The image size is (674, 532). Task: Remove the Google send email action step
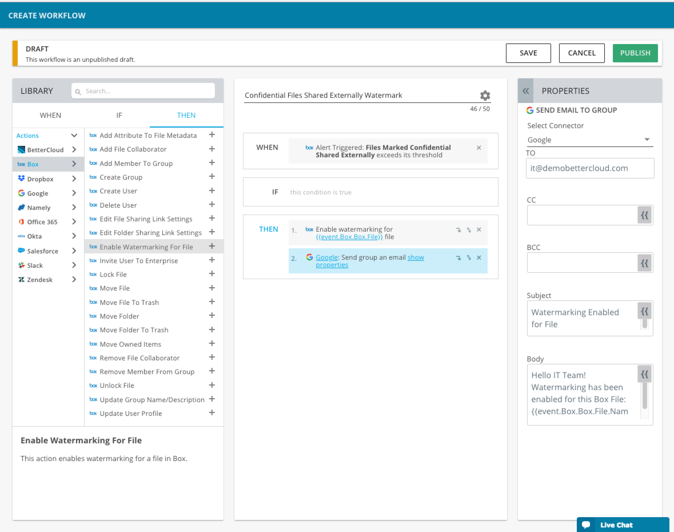(479, 257)
